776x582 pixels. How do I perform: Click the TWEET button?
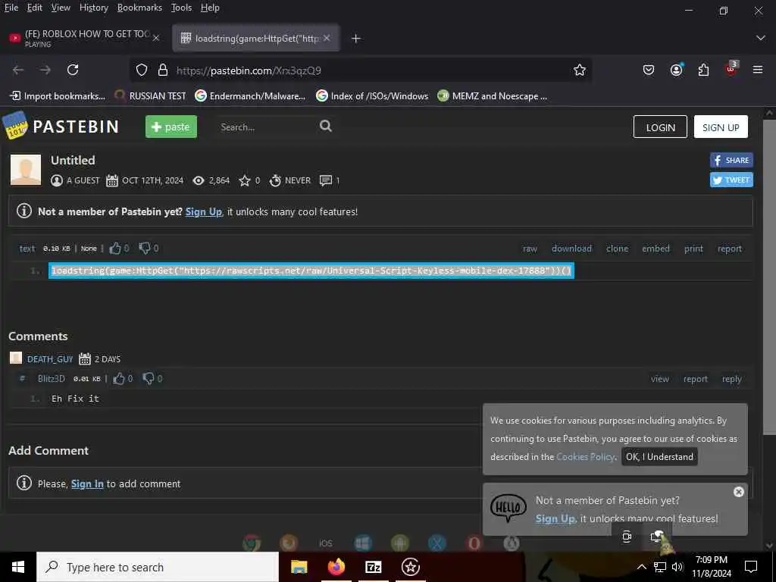click(x=731, y=180)
